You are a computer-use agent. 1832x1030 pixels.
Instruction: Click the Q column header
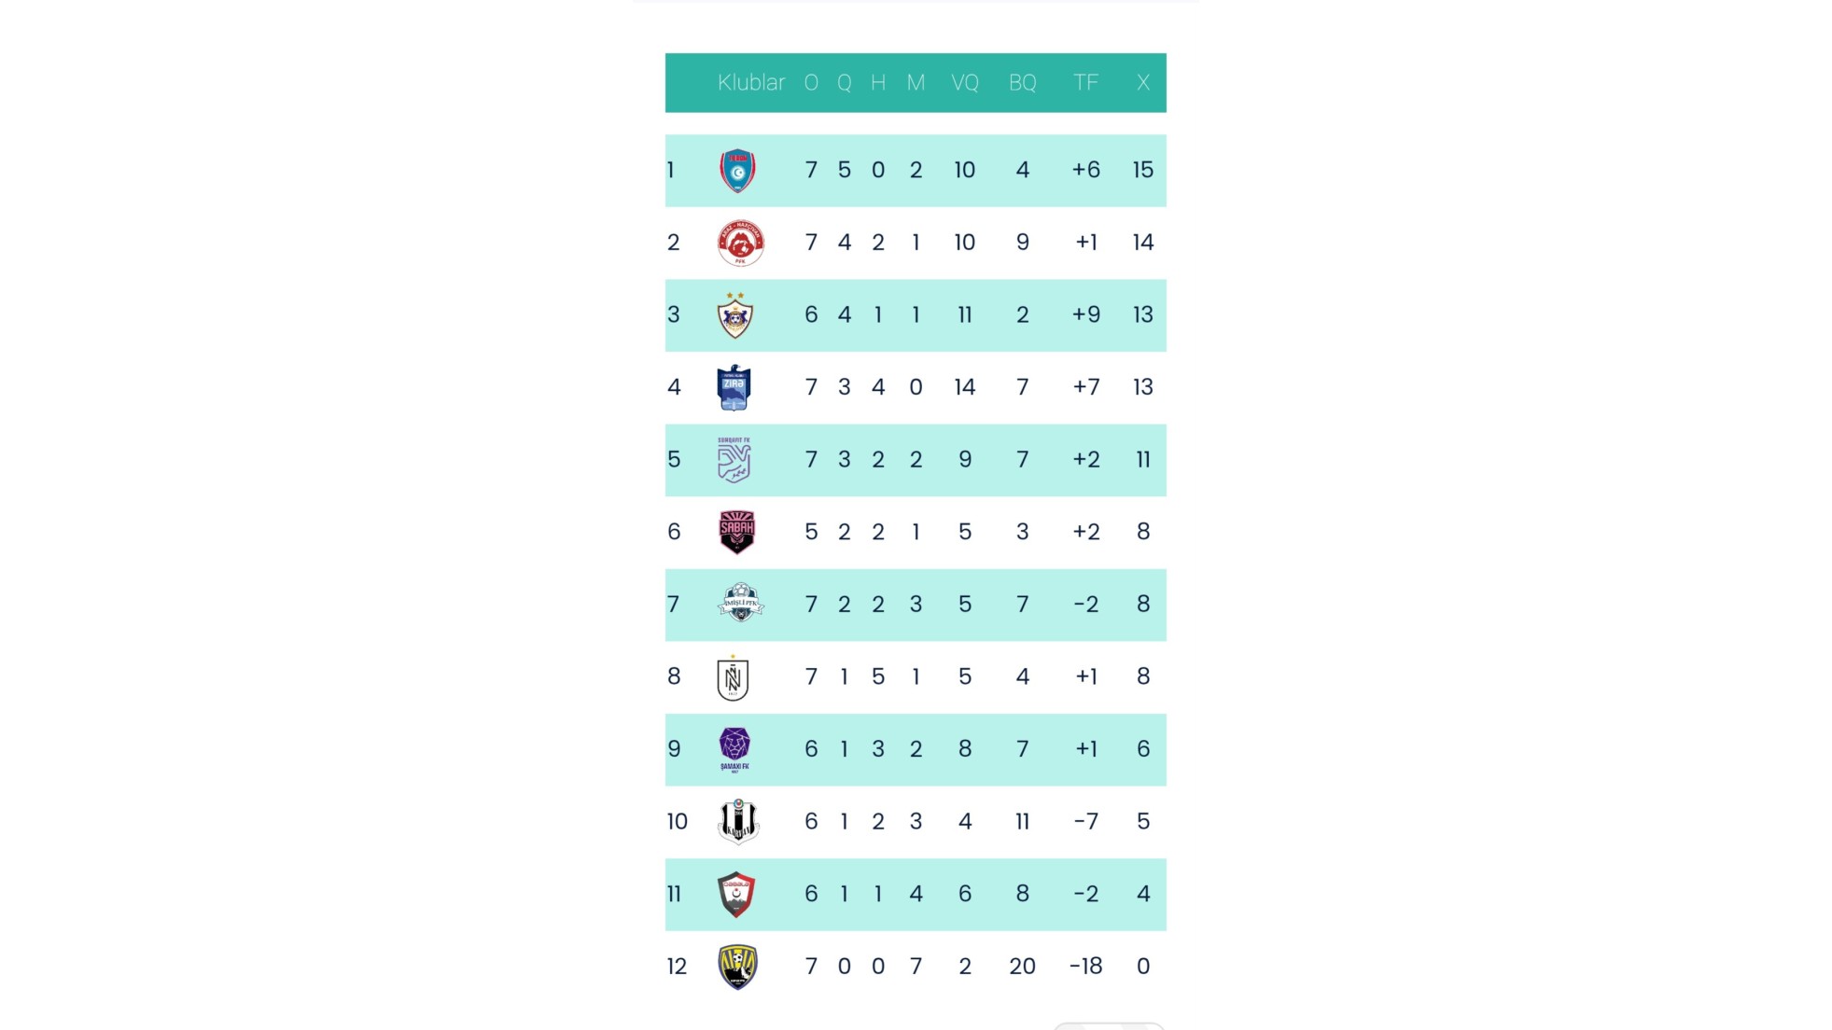[844, 82]
